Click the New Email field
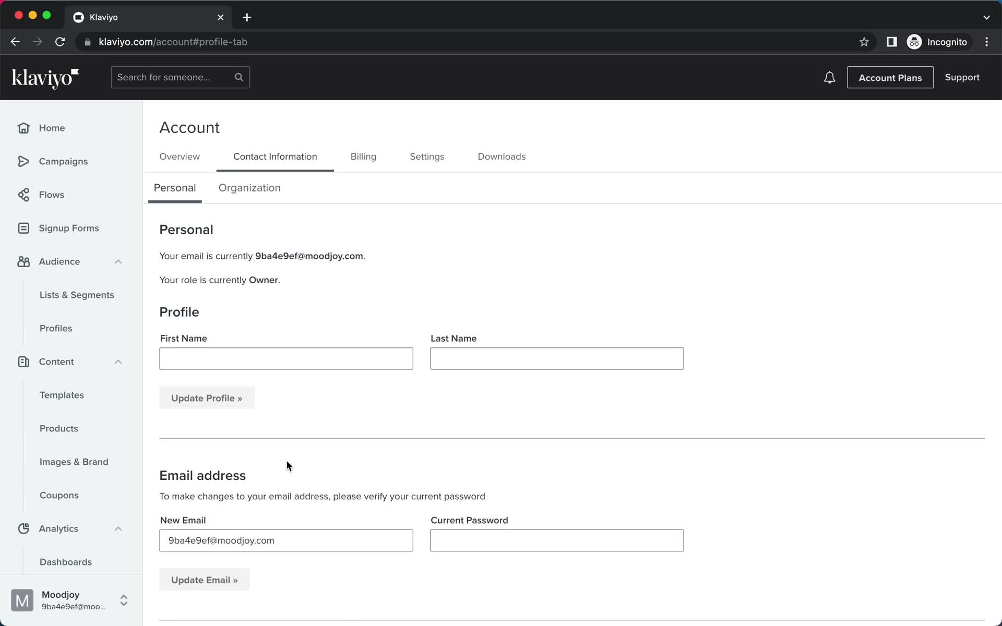The height and width of the screenshot is (626, 1002). coord(286,540)
